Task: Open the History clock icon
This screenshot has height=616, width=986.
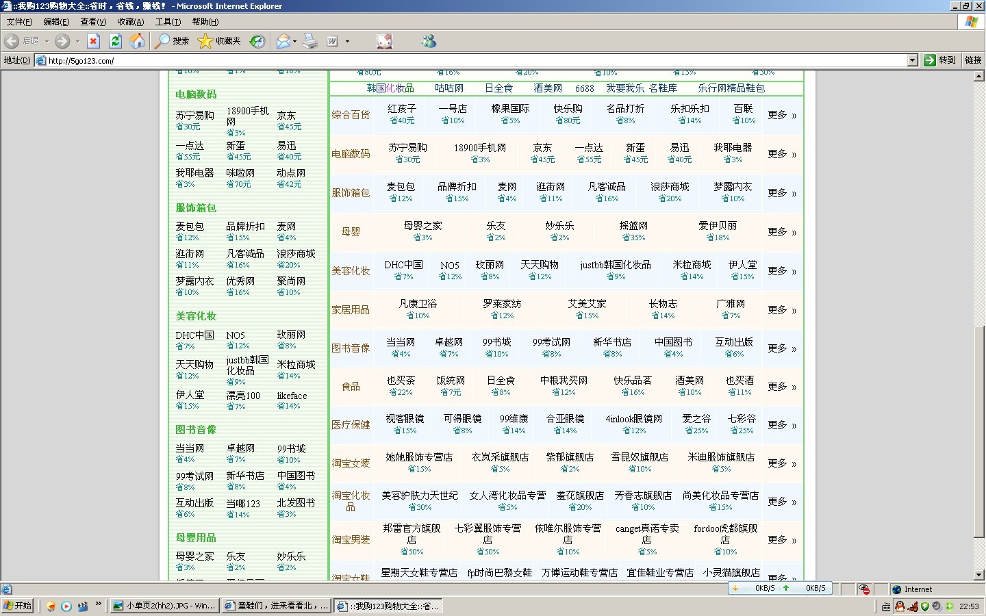Action: point(257,41)
